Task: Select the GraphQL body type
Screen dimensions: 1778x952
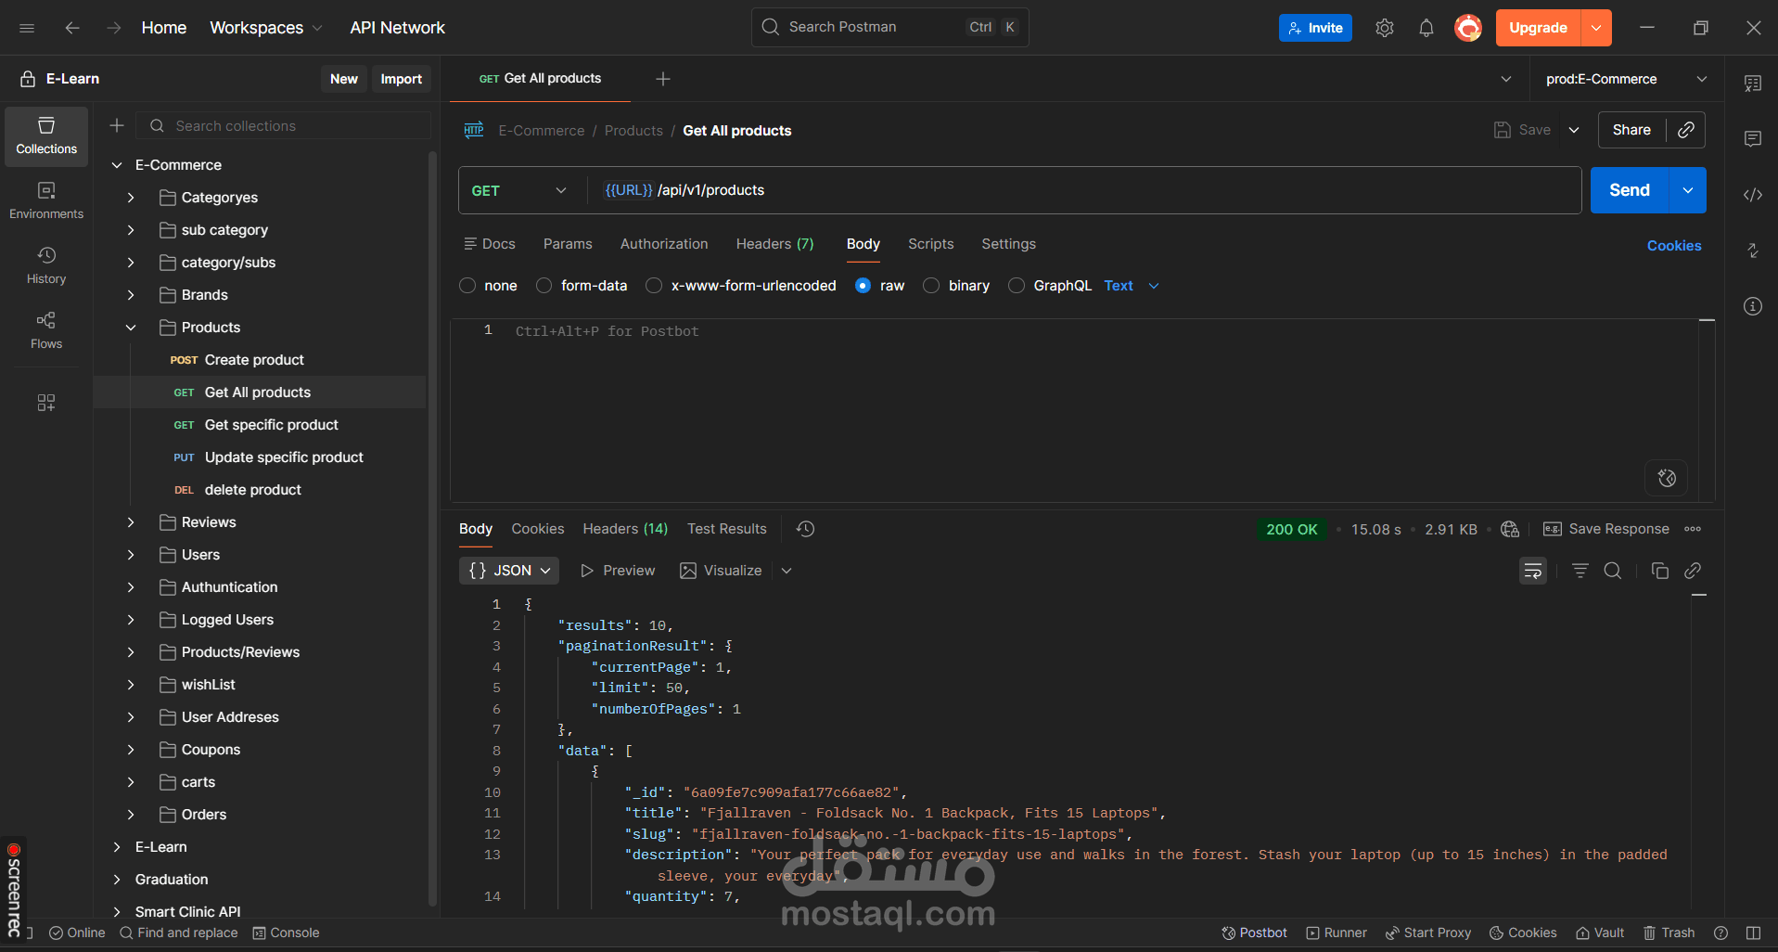Action: point(1017,286)
